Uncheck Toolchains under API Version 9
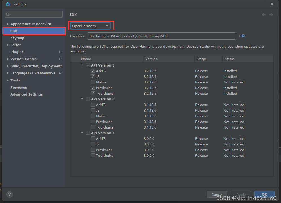281x203 pixels. click(93, 93)
